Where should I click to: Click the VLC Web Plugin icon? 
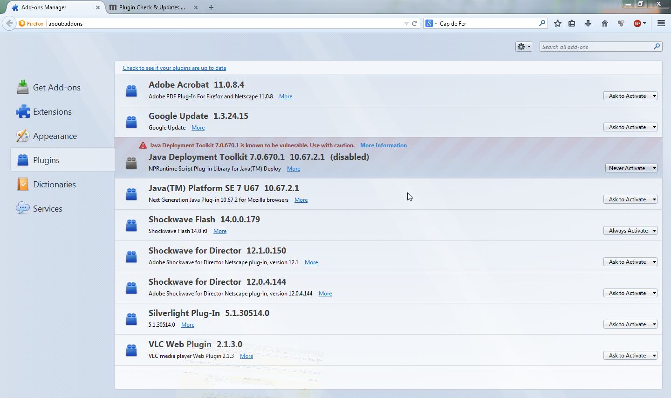click(x=131, y=350)
